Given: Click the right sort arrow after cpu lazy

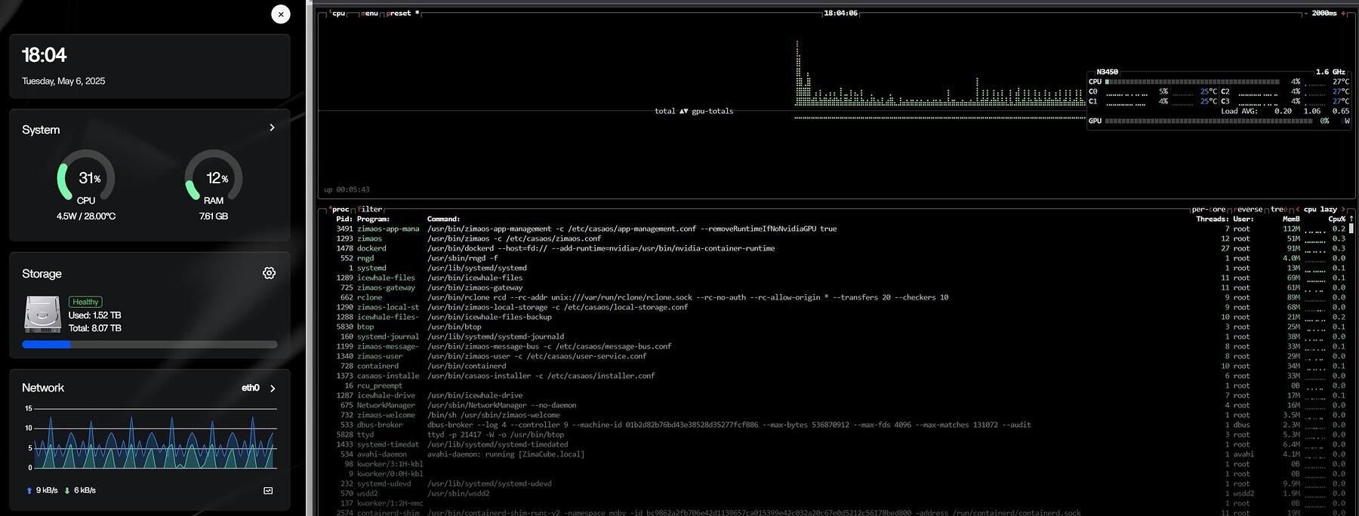Looking at the screenshot, I should coord(1343,210).
